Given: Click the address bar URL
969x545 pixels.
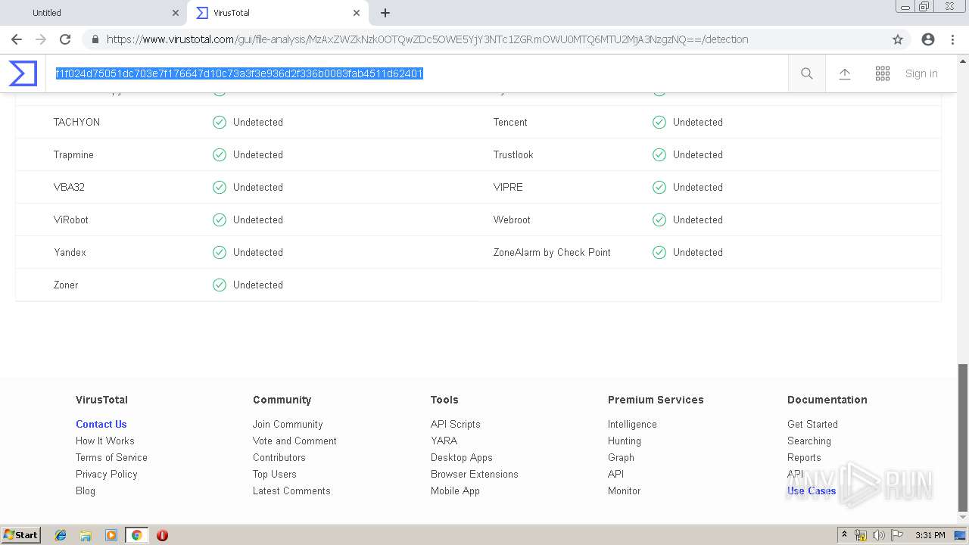Looking at the screenshot, I should coord(427,39).
